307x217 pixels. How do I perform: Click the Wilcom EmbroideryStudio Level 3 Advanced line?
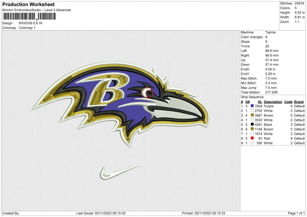tap(36, 10)
